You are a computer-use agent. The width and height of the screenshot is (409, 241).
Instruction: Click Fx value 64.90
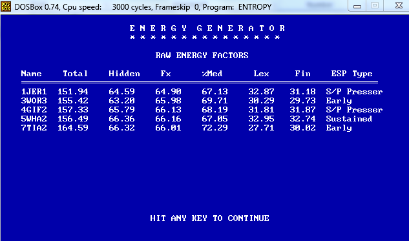point(168,92)
